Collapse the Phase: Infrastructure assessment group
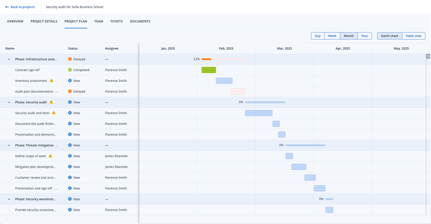The height and width of the screenshot is (224, 431). click(x=9, y=59)
